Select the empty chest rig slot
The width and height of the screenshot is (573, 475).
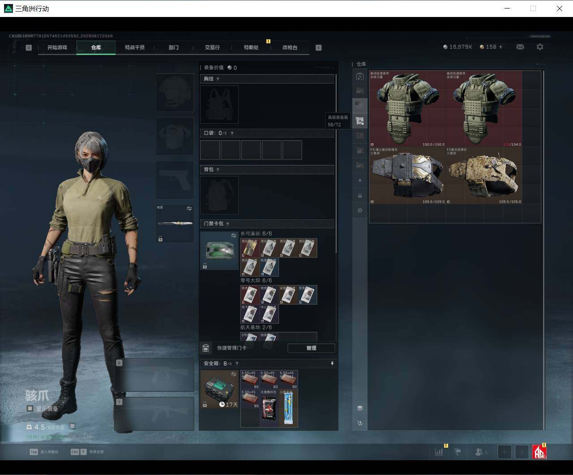pos(219,105)
